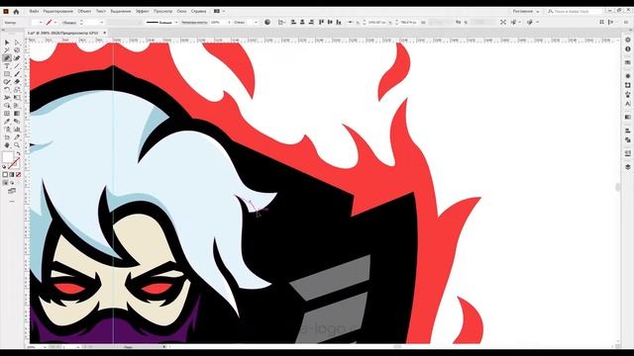The width and height of the screenshot is (634, 356).
Task: Select the Zoom tool (magnifier)
Action: 17,145
